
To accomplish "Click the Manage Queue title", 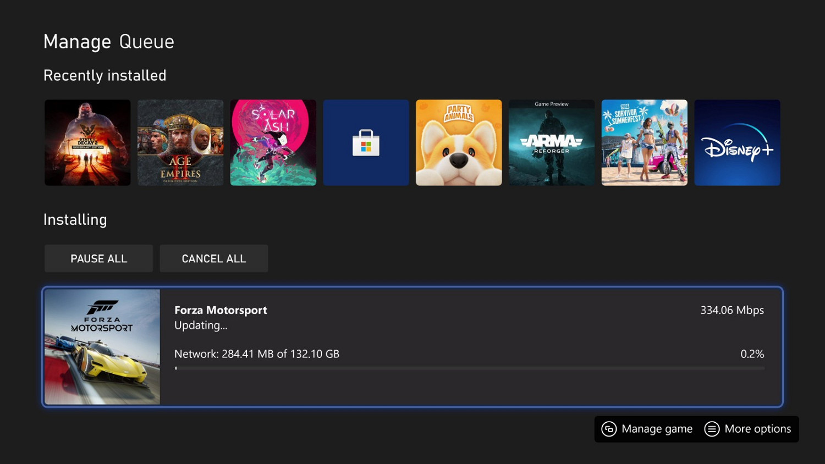I will 108,41.
